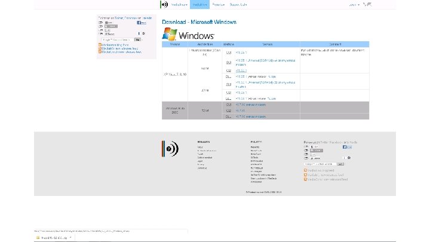Download v0.7.60 CLI without installer for Windows 95-2000
Image resolution: width=430 pixels, height=242 pixels.
250,105
